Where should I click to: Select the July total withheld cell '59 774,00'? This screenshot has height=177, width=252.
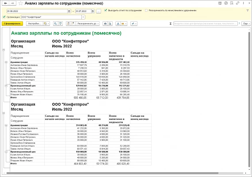[x=98, y=164]
